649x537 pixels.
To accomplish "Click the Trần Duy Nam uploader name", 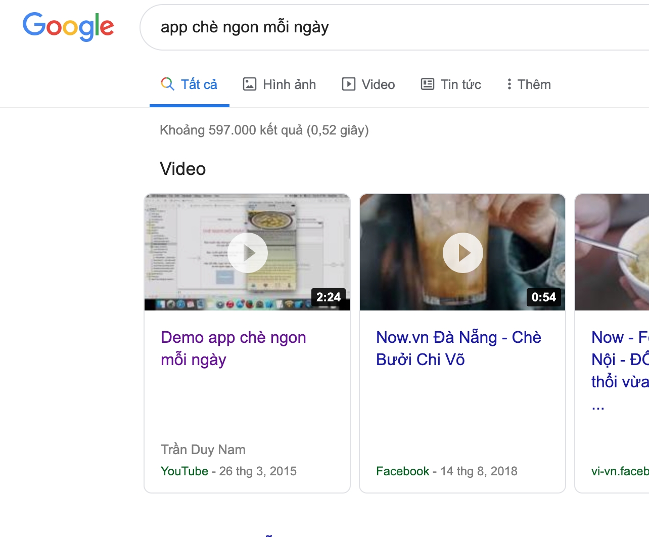I will point(203,450).
